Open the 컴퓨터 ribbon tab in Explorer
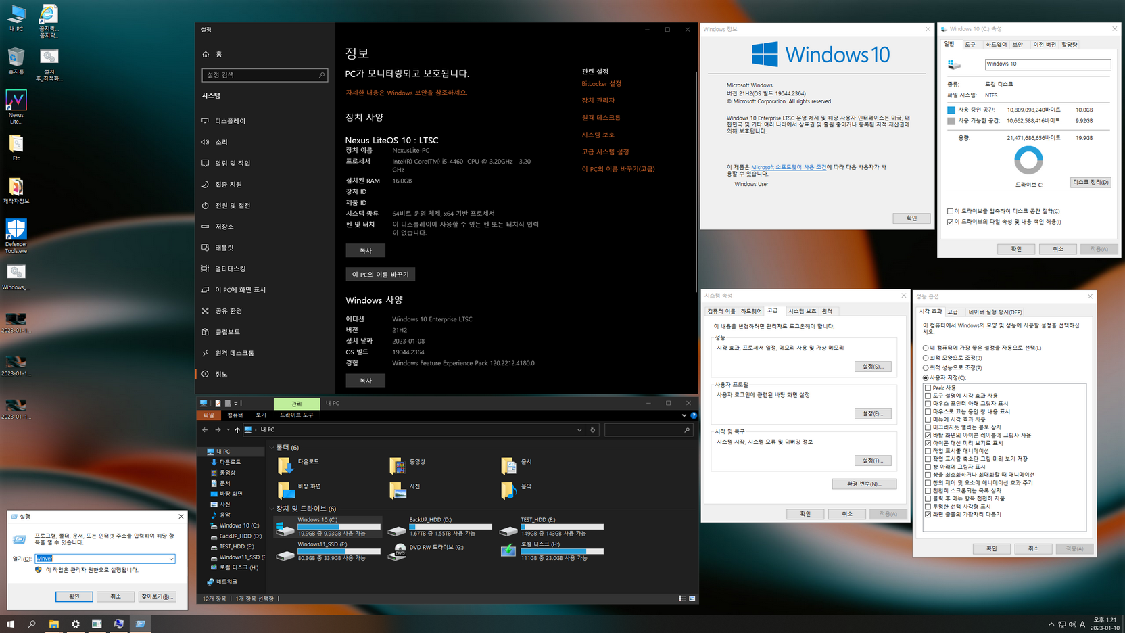This screenshot has height=633, width=1125. point(235,415)
